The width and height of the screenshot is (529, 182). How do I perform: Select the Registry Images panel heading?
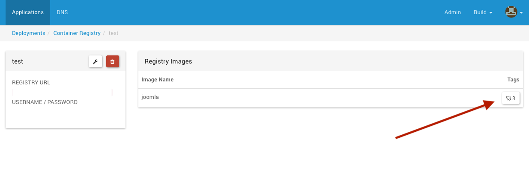pyautogui.click(x=168, y=61)
